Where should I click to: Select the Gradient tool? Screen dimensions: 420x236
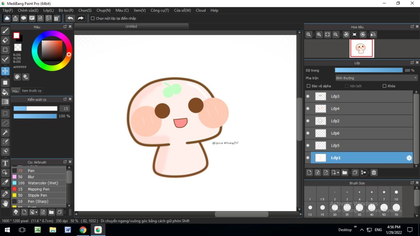pyautogui.click(x=5, y=102)
